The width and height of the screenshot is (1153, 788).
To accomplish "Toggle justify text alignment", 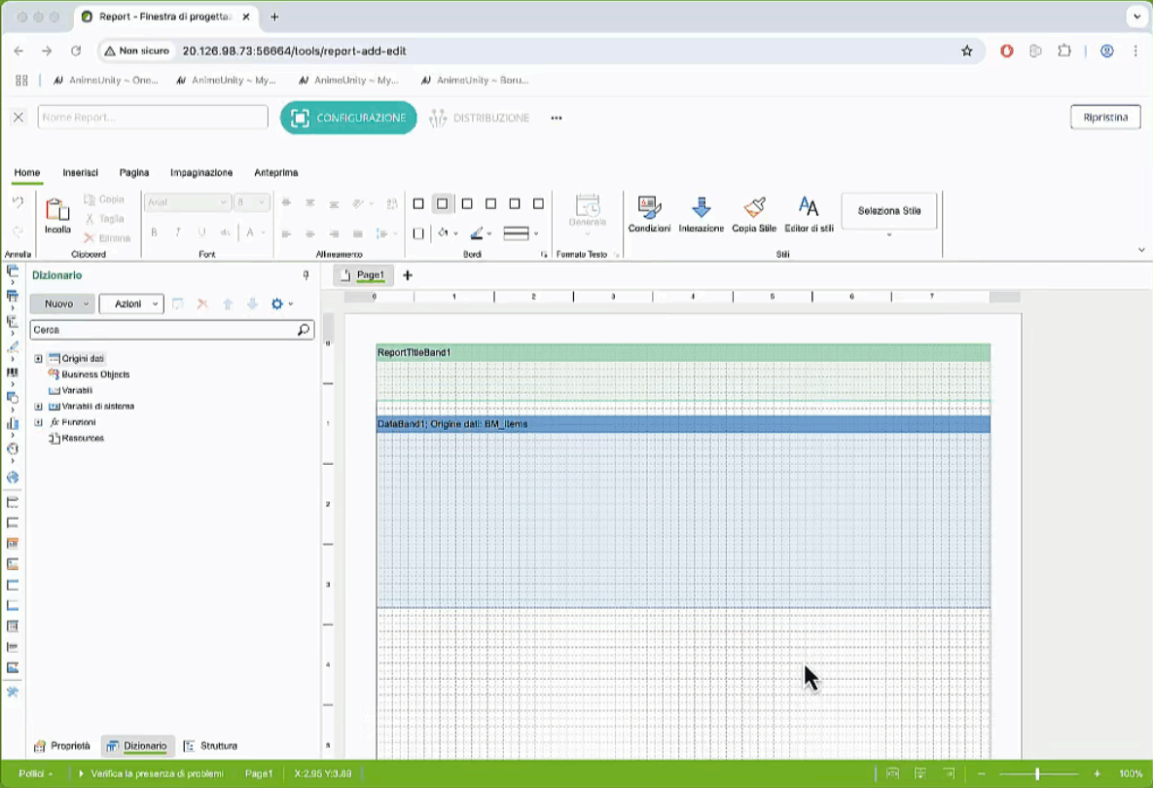I will [x=358, y=233].
